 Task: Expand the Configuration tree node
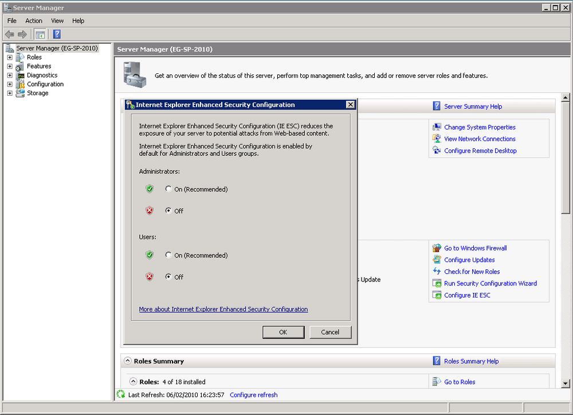(x=10, y=84)
